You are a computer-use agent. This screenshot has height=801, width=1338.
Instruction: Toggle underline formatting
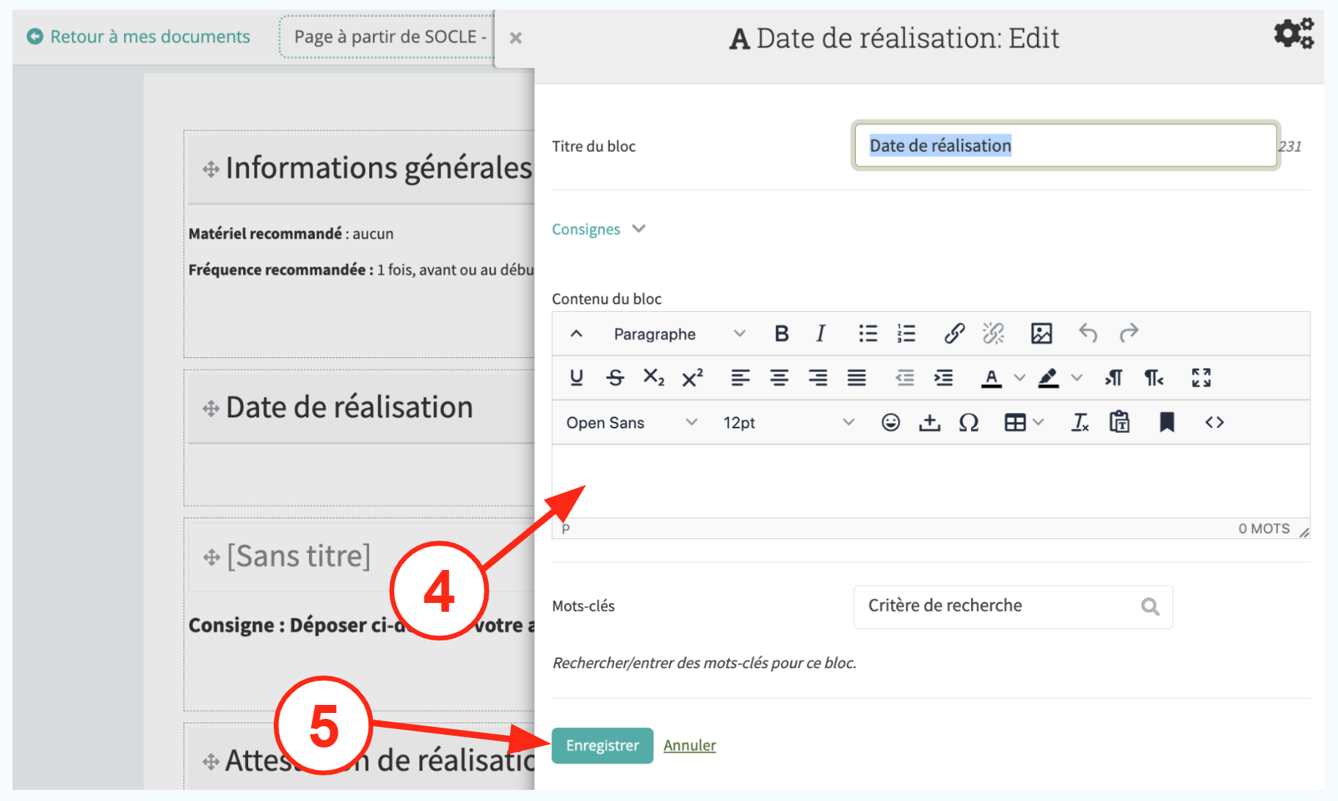coord(576,378)
